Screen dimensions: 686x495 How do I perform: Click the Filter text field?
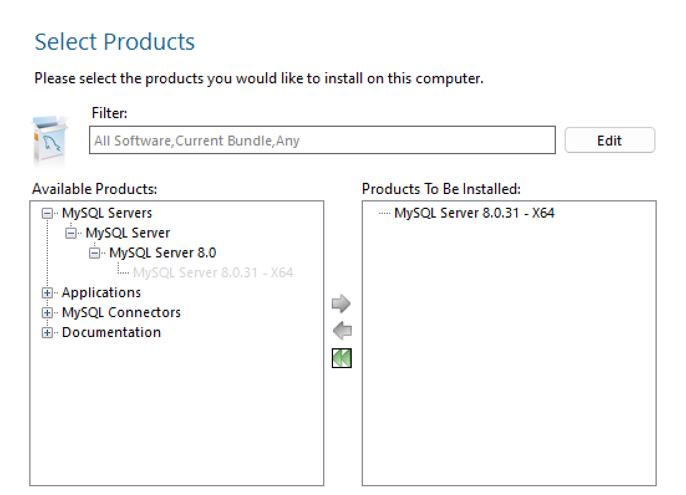pyautogui.click(x=322, y=141)
